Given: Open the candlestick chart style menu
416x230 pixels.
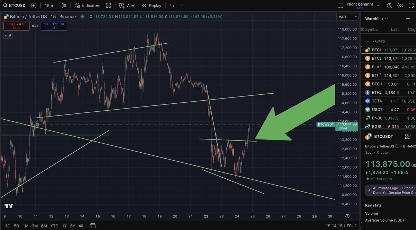Looking at the screenshot, I should tap(63, 6).
